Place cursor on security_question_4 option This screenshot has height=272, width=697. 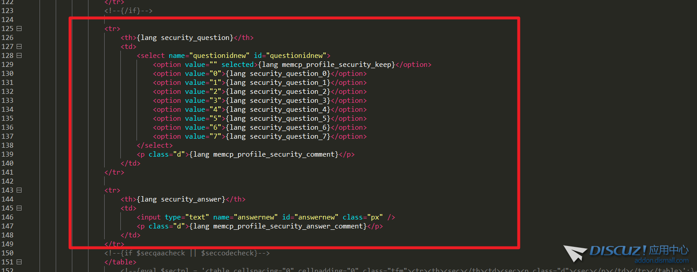[x=260, y=110]
